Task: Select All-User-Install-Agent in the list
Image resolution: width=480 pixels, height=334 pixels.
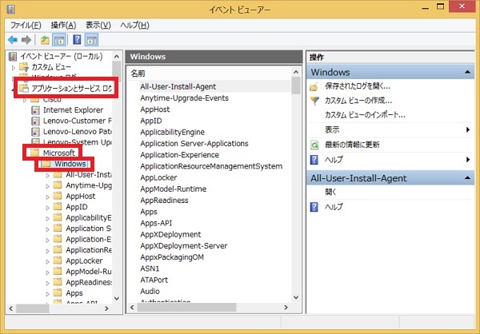Action: coord(178,87)
